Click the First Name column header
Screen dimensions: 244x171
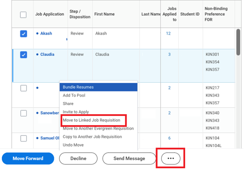coord(105,14)
